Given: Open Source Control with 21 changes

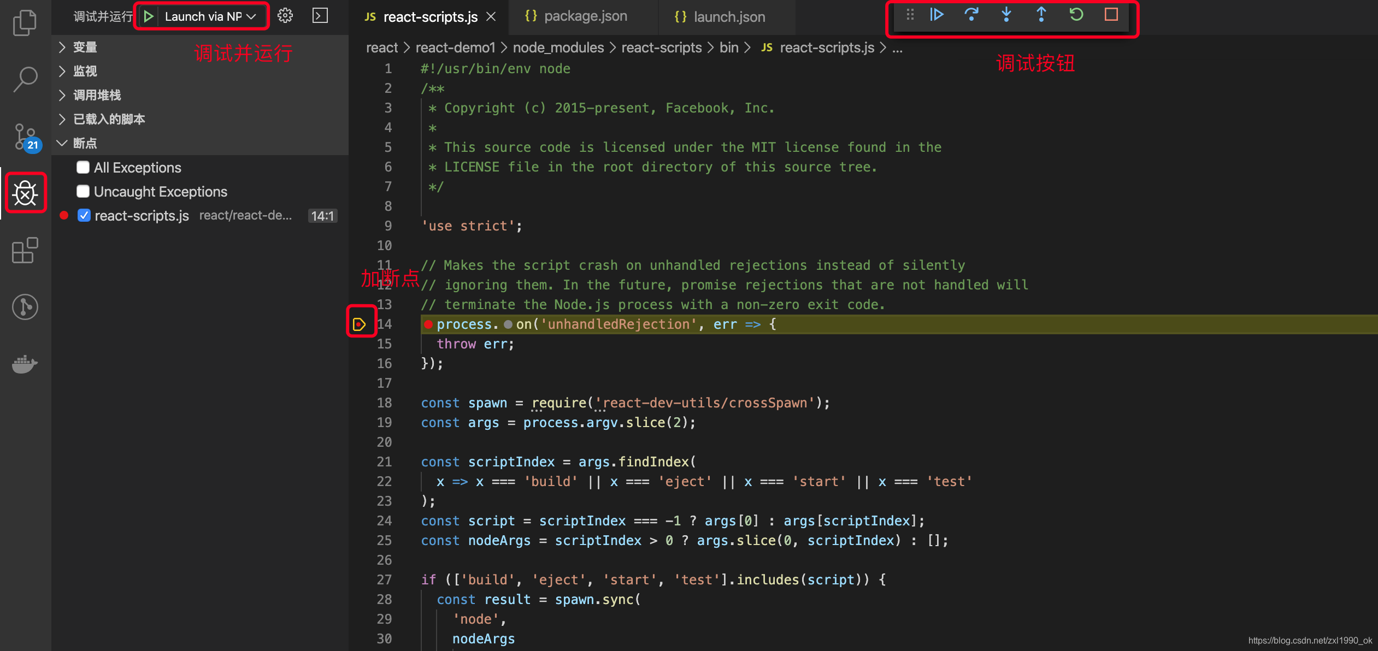Looking at the screenshot, I should pos(25,137).
